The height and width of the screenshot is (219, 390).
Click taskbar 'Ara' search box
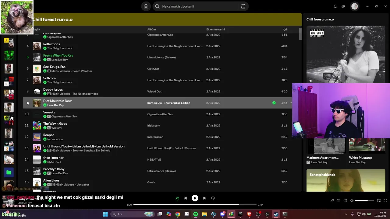pos(133,214)
